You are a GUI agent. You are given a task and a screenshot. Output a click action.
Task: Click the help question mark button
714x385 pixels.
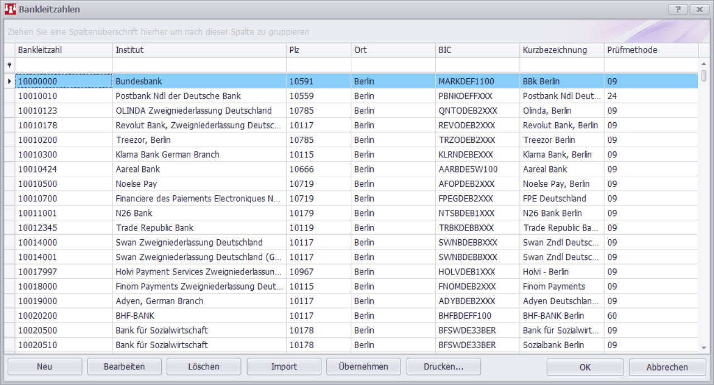tap(678, 9)
